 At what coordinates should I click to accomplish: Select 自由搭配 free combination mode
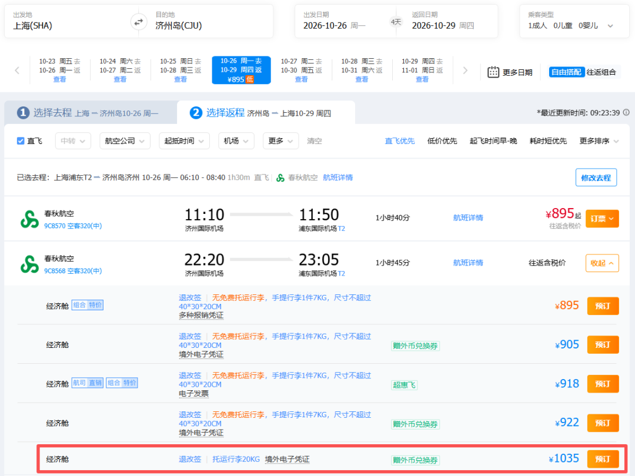tap(566, 72)
